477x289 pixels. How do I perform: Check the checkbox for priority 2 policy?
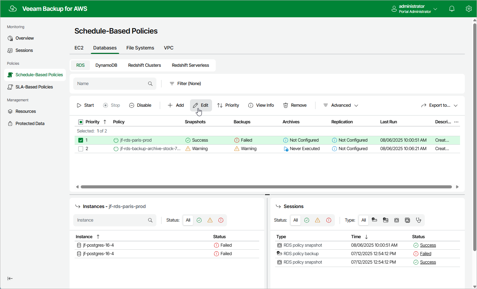tap(81, 149)
